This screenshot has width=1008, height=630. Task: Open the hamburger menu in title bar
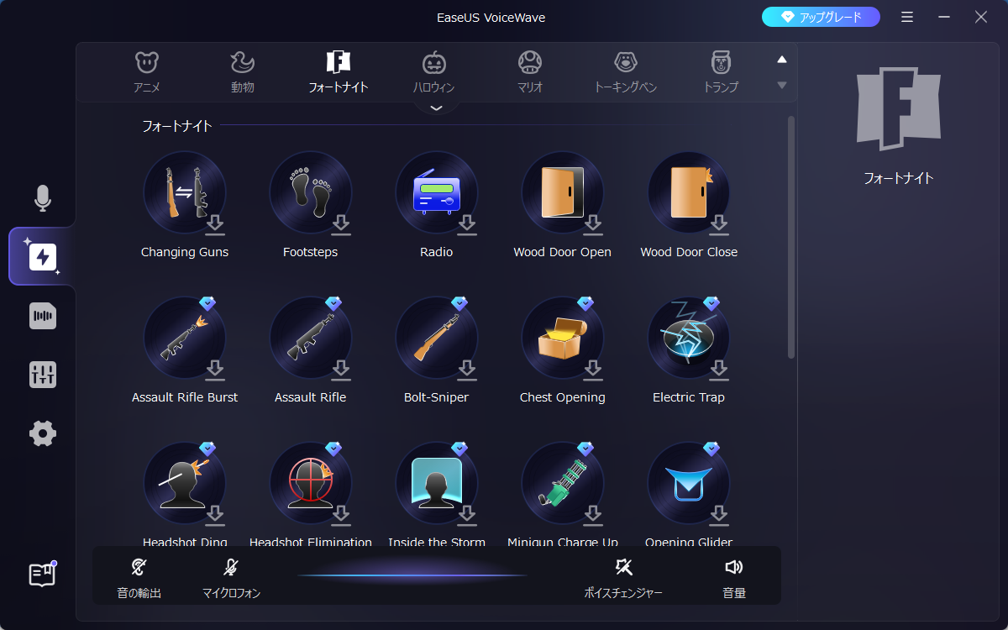coord(907,17)
